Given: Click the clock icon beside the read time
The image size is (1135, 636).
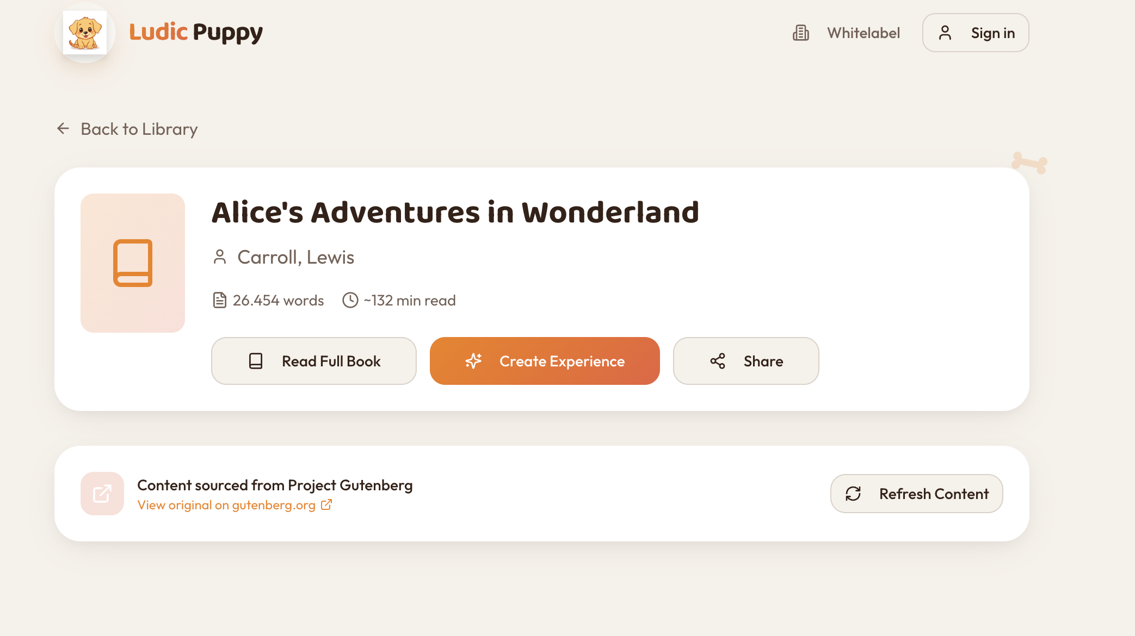Looking at the screenshot, I should click(350, 300).
